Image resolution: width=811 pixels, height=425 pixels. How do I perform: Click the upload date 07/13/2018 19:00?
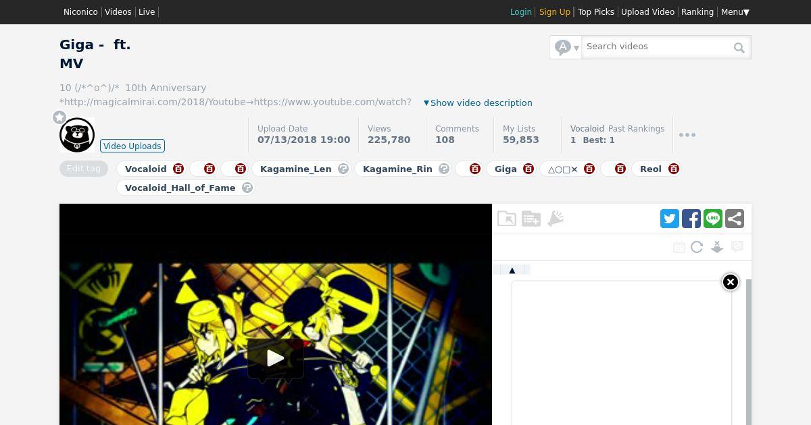click(304, 140)
